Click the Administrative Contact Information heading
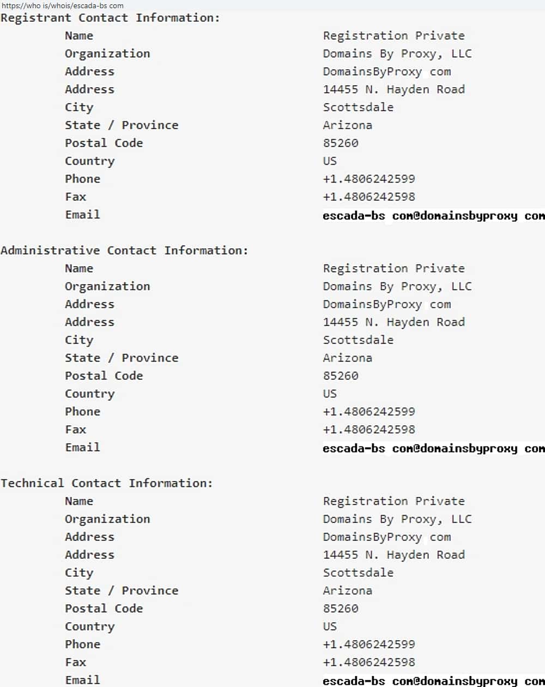545x687 pixels. (124, 251)
